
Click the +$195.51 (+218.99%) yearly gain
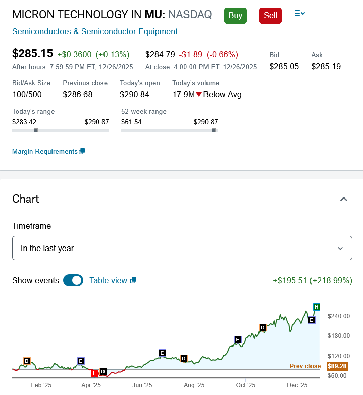(313, 280)
